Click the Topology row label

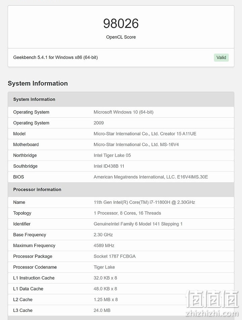(x=22, y=213)
